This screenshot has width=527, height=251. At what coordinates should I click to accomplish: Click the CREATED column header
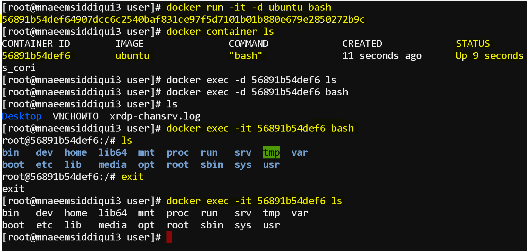pos(362,43)
